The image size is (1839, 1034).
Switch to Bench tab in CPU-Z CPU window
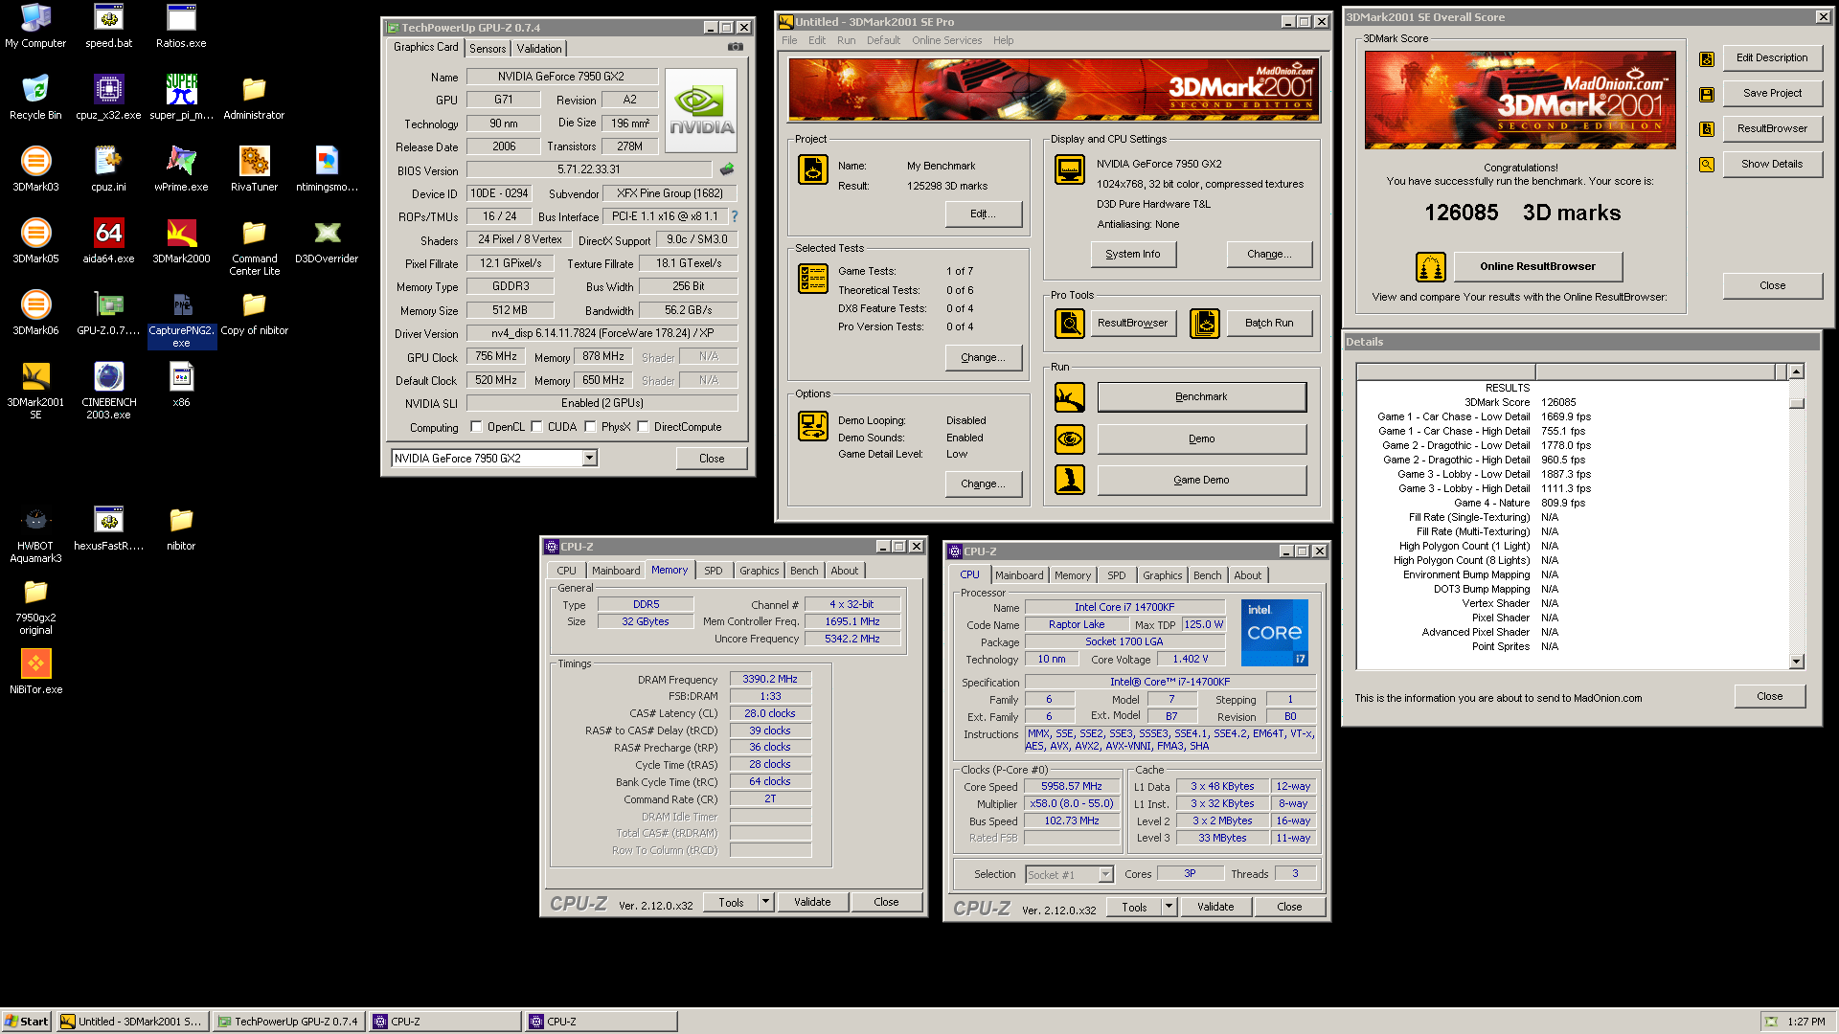(x=1207, y=575)
